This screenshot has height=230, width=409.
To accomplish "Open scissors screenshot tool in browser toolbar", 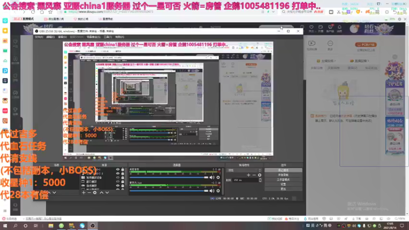I will click(x=338, y=12).
